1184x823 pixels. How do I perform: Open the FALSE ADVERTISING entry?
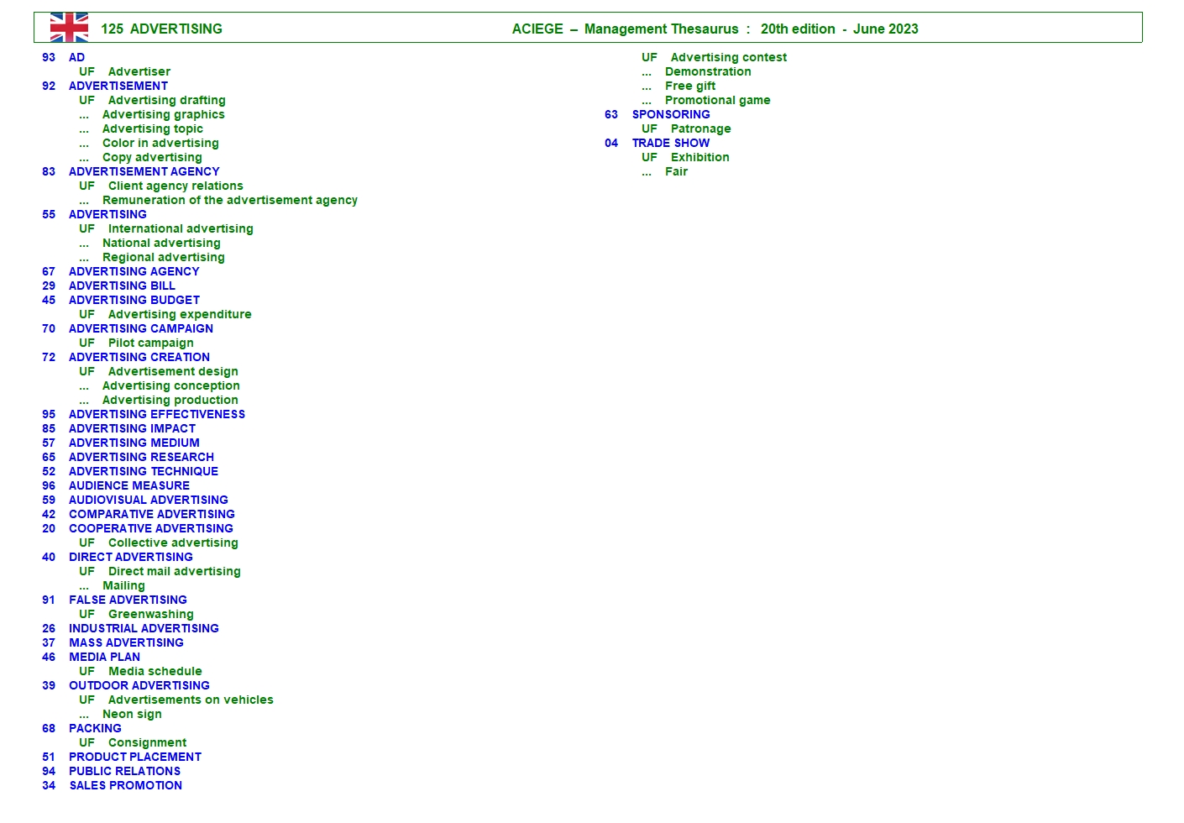point(128,600)
